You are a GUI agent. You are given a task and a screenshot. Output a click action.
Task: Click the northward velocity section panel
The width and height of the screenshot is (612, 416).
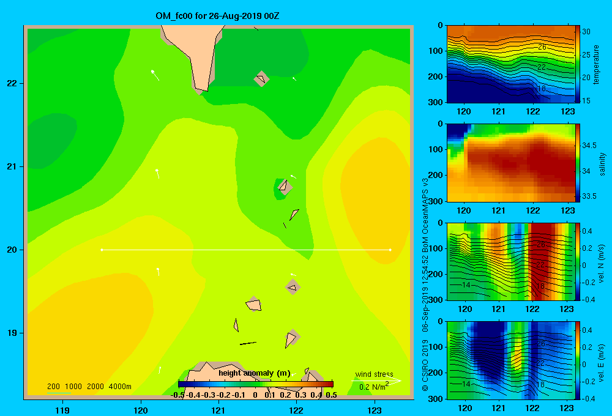coord(510,261)
